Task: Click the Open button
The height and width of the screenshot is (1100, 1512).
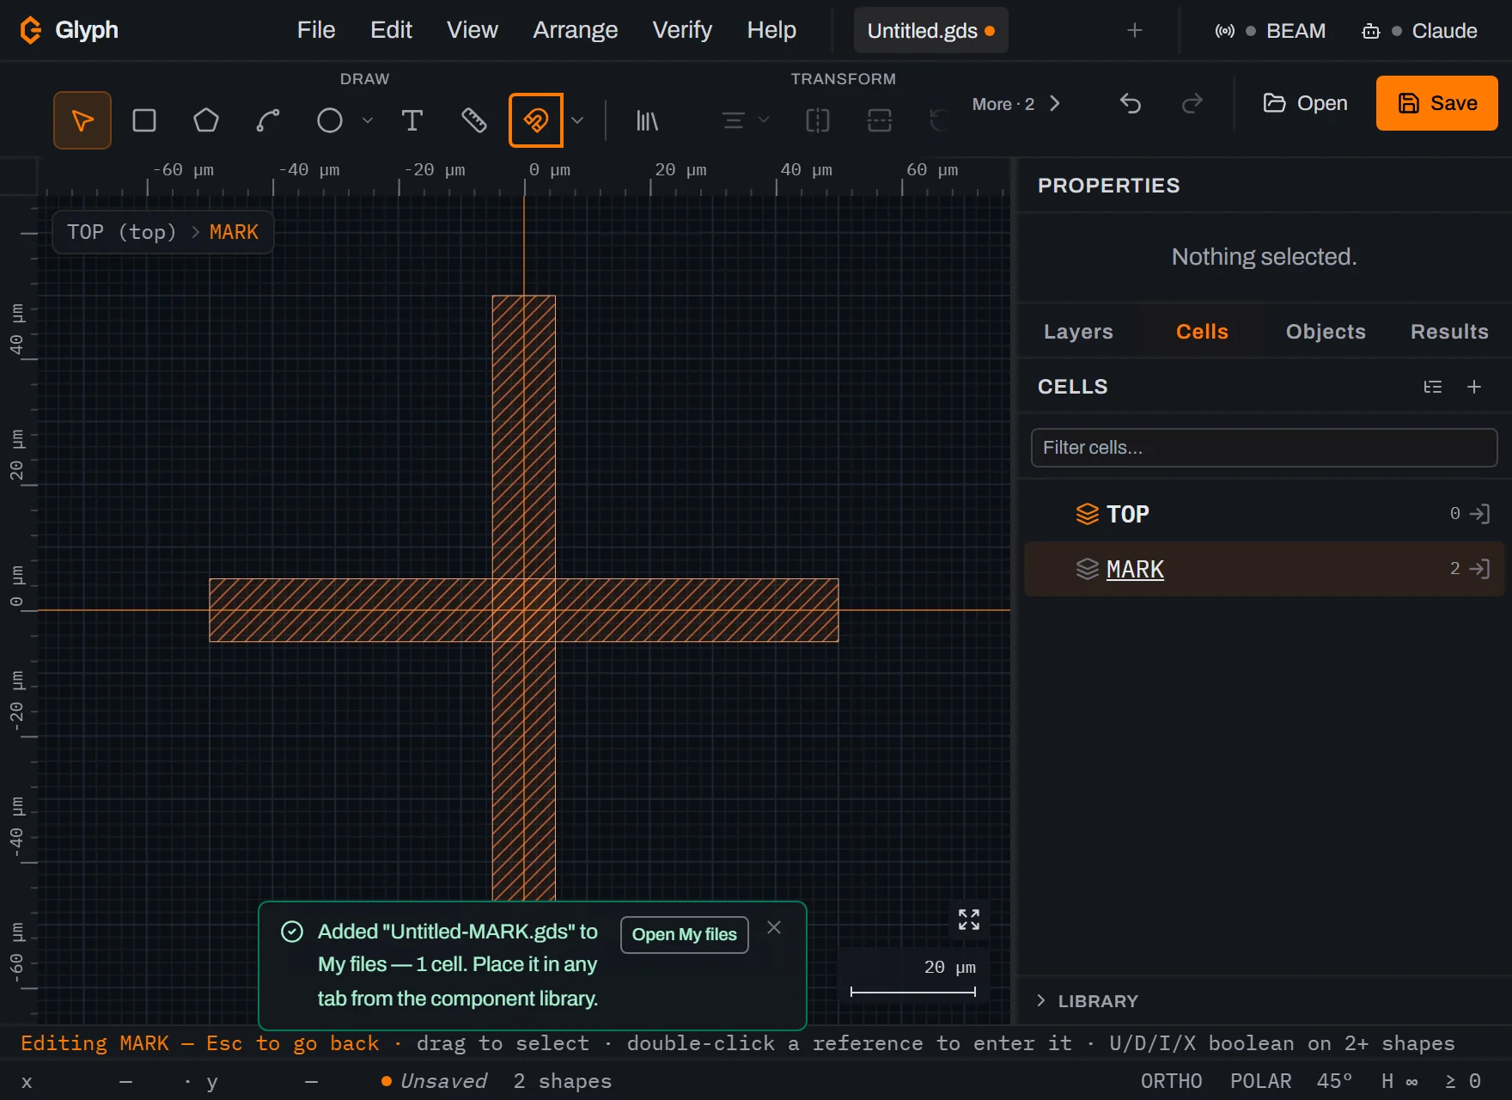Action: 1305,103
